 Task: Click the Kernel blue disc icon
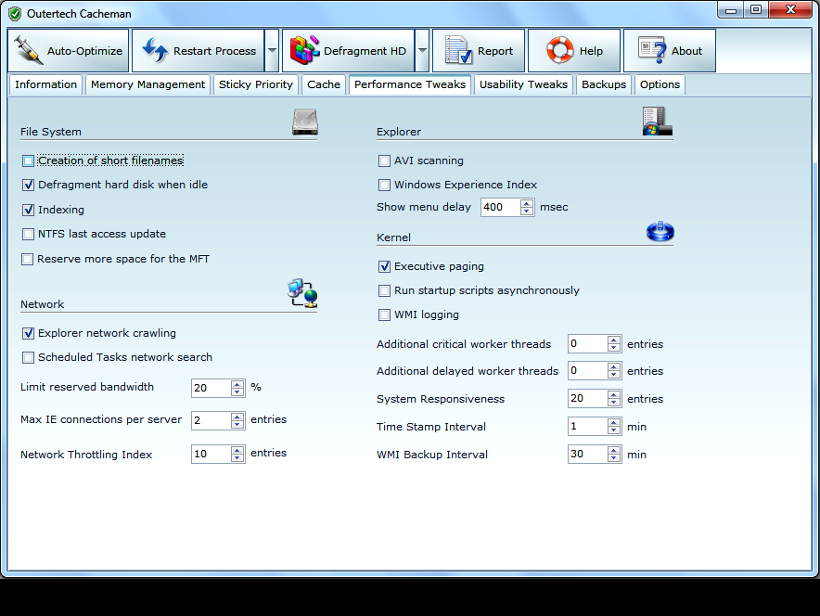point(660,231)
